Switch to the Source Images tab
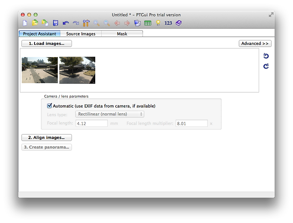The height and width of the screenshot is (223, 293). pyautogui.click(x=81, y=34)
